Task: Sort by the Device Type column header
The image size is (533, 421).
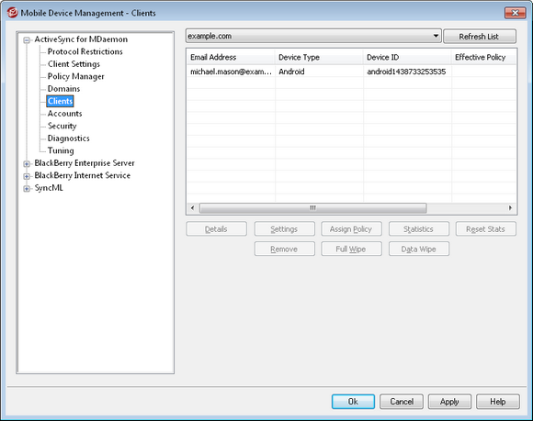Action: click(x=319, y=58)
